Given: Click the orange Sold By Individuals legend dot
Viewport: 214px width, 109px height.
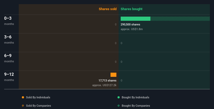Looking at the screenshot, I should 23,97.
